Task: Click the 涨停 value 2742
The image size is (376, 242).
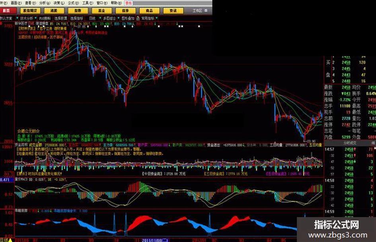Action: click(346, 125)
